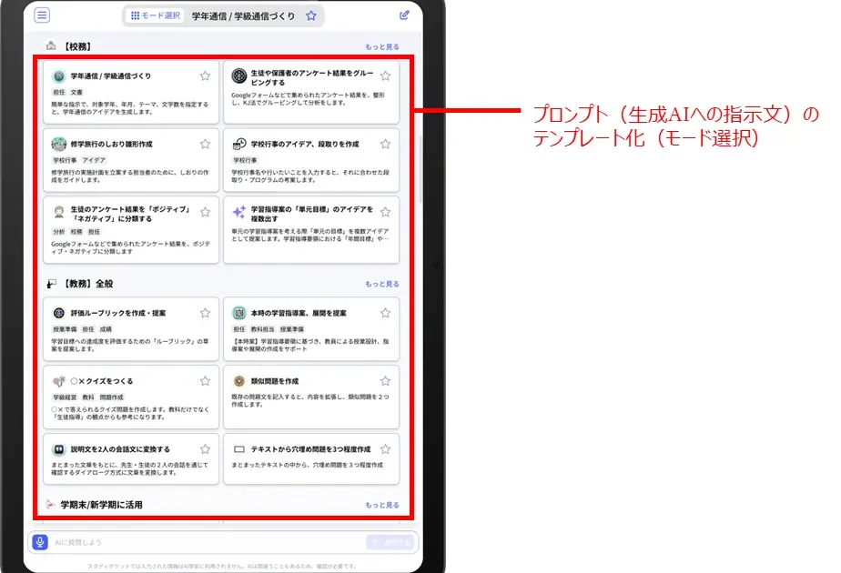Image resolution: width=841 pixels, height=573 pixels.
Task: Toggle star on 修学旅行のしおり雛形作成 card
Action: [x=205, y=144]
